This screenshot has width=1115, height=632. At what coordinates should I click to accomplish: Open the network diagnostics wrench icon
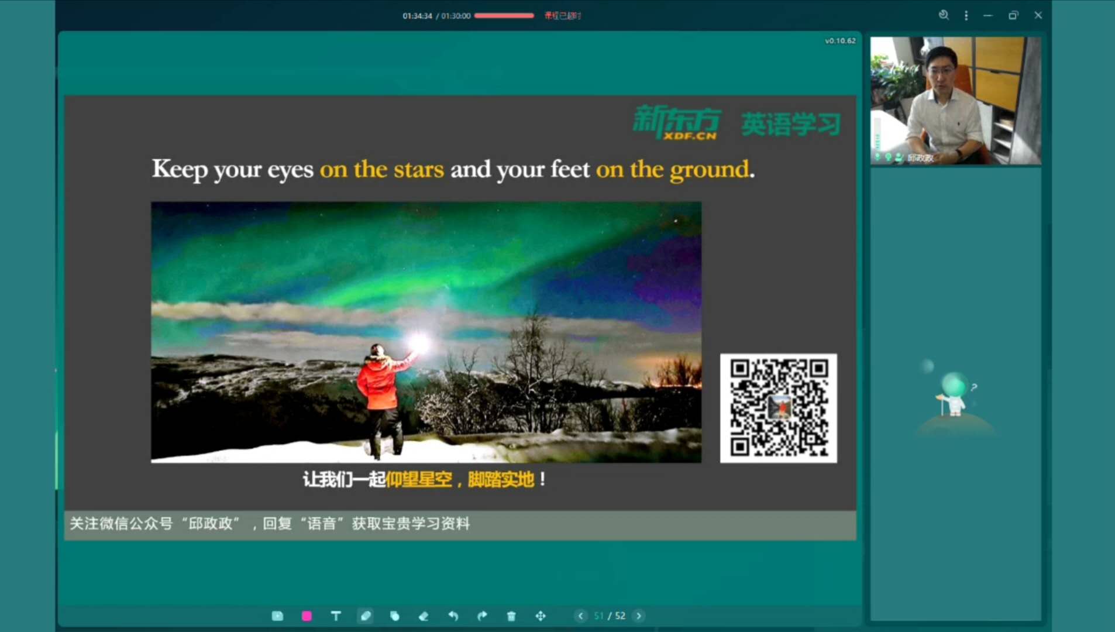point(944,15)
